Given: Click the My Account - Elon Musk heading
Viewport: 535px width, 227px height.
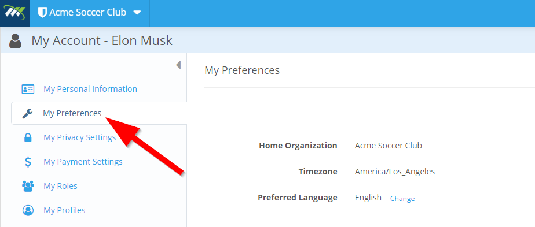Looking at the screenshot, I should 102,41.
